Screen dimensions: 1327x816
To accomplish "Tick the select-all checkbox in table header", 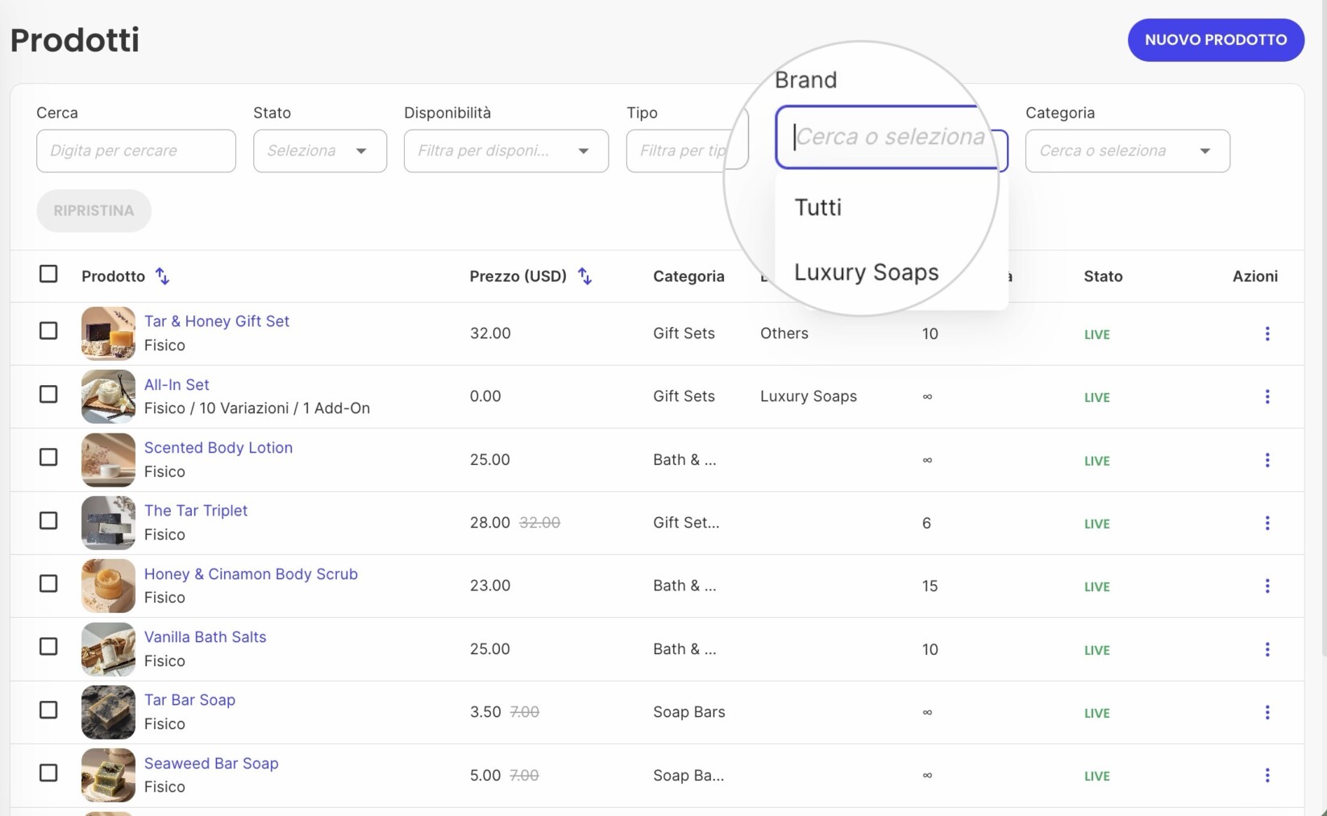I will pos(48,274).
